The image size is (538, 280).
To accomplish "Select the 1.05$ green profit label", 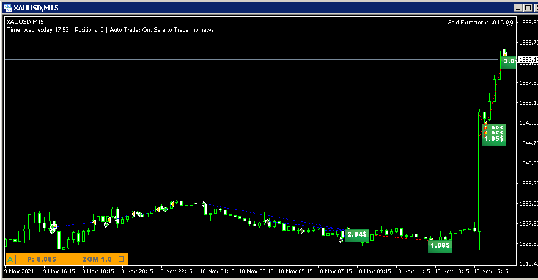I will click(x=494, y=138).
